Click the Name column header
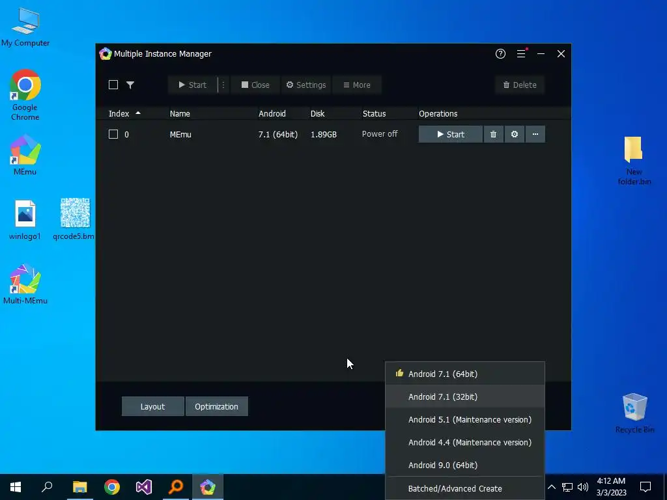This screenshot has width=667, height=500. tap(180, 113)
